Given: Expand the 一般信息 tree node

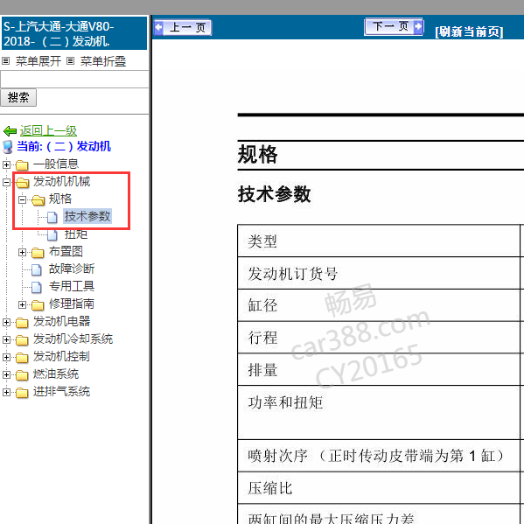Looking at the screenshot, I should pyautogui.click(x=6, y=164).
